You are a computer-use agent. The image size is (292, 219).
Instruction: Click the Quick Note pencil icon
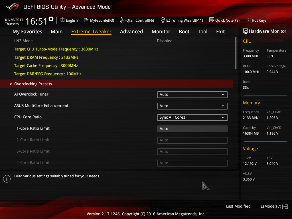click(x=212, y=20)
